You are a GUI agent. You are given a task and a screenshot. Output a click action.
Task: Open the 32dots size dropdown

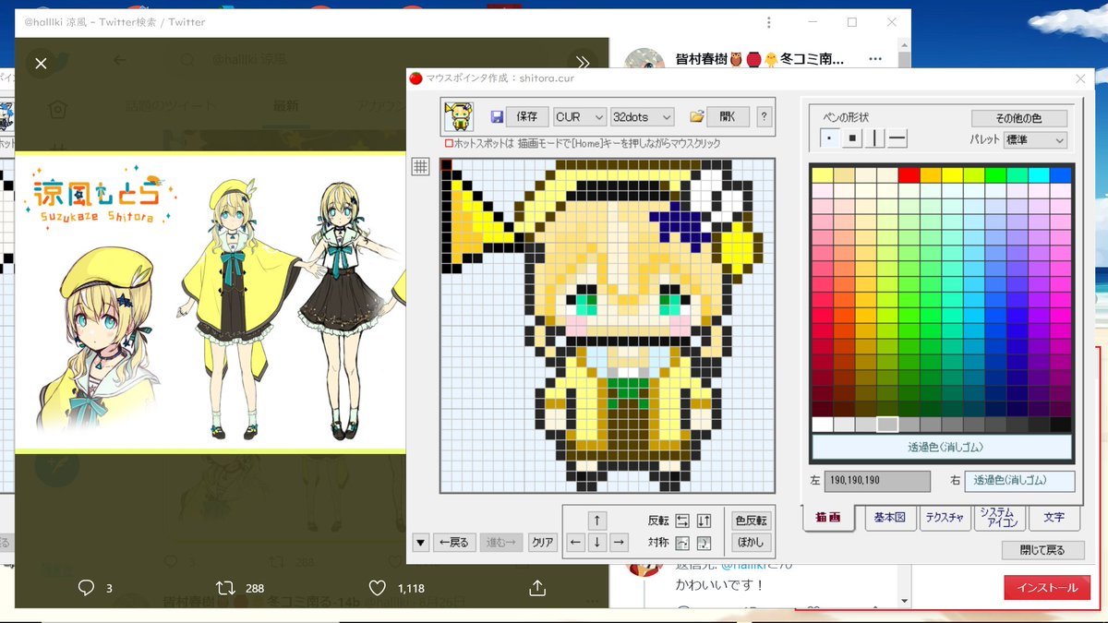tap(641, 117)
